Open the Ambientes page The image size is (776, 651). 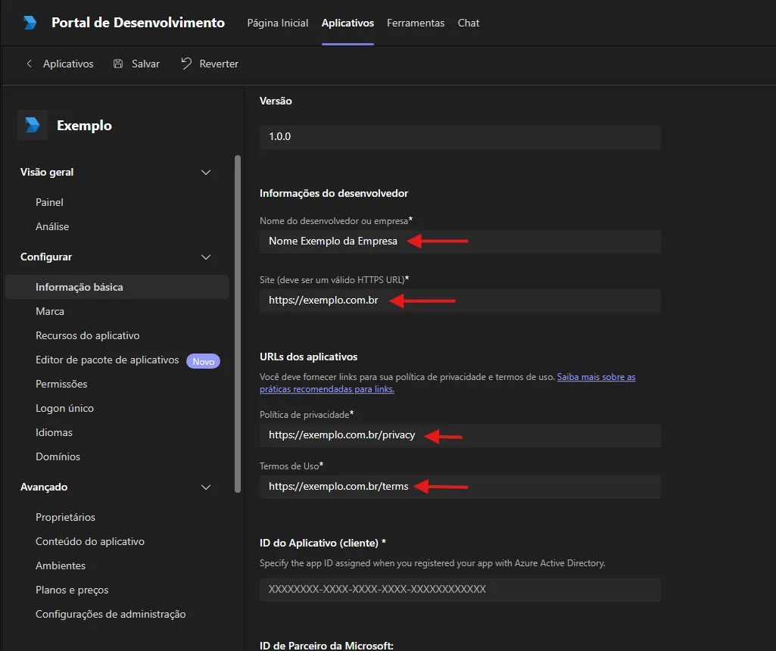[x=61, y=565]
